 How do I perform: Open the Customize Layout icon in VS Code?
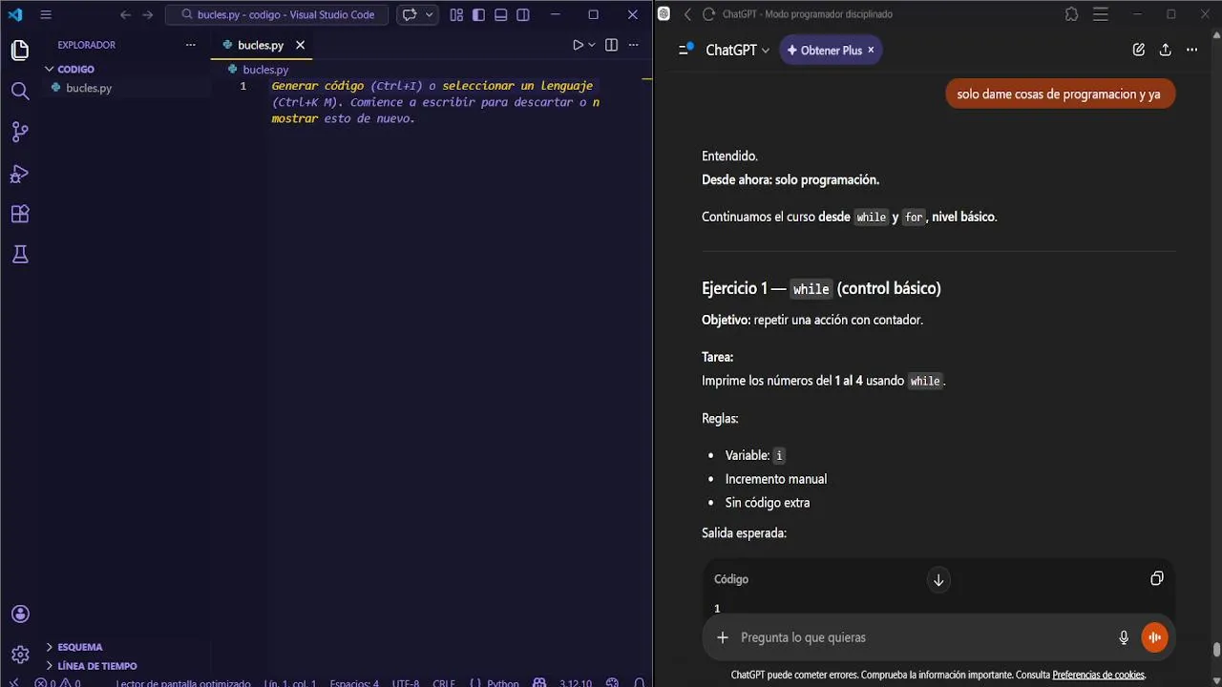[x=456, y=14]
